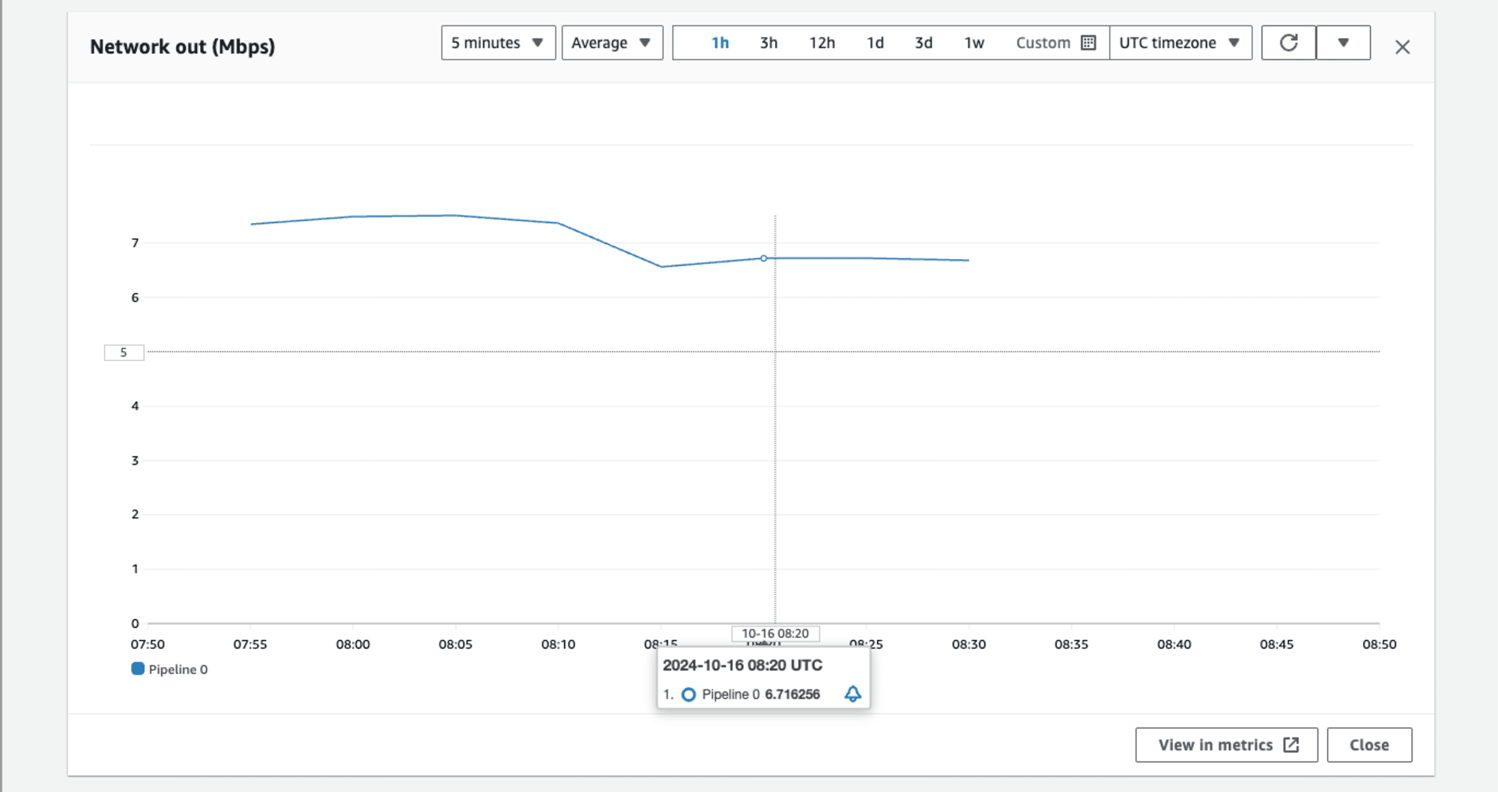Click the 08:50 x-axis label
Image resolution: width=1498 pixels, height=792 pixels.
coord(1379,644)
